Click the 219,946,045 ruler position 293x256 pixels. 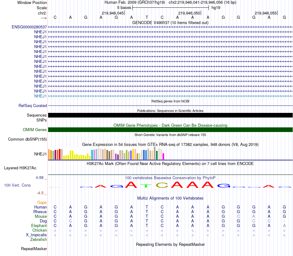[113, 13]
